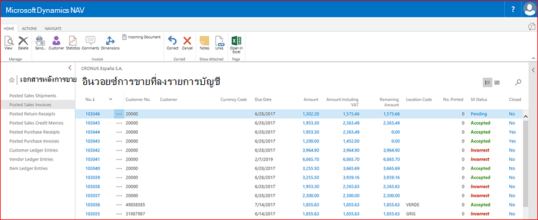Open Posted Sales Credit Memos list

point(36,123)
